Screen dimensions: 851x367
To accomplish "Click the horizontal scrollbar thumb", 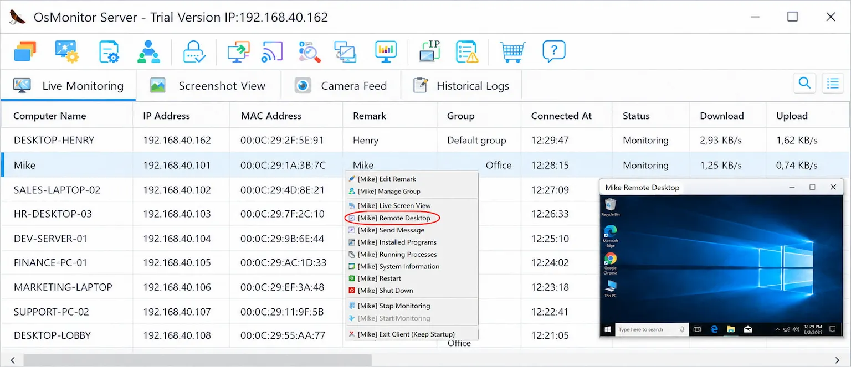I will coord(197,360).
